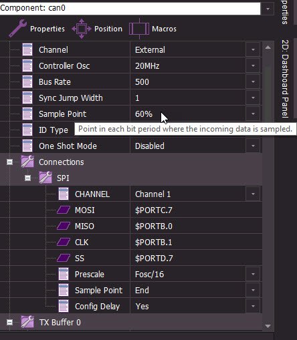Collapse the TX Buffer 0 group
Image resolution: width=297 pixels, height=340 pixels.
[9, 322]
